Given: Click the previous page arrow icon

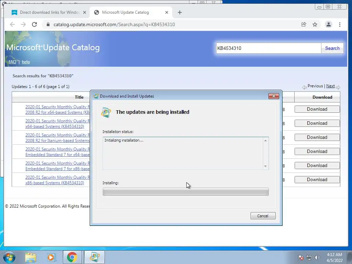Looking at the screenshot, I should click(x=305, y=87).
